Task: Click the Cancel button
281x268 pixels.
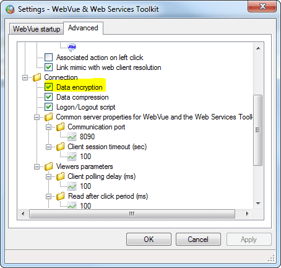Action: pos(198,240)
